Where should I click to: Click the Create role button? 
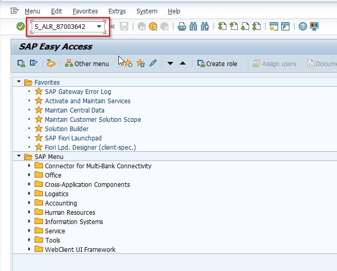tap(217, 63)
